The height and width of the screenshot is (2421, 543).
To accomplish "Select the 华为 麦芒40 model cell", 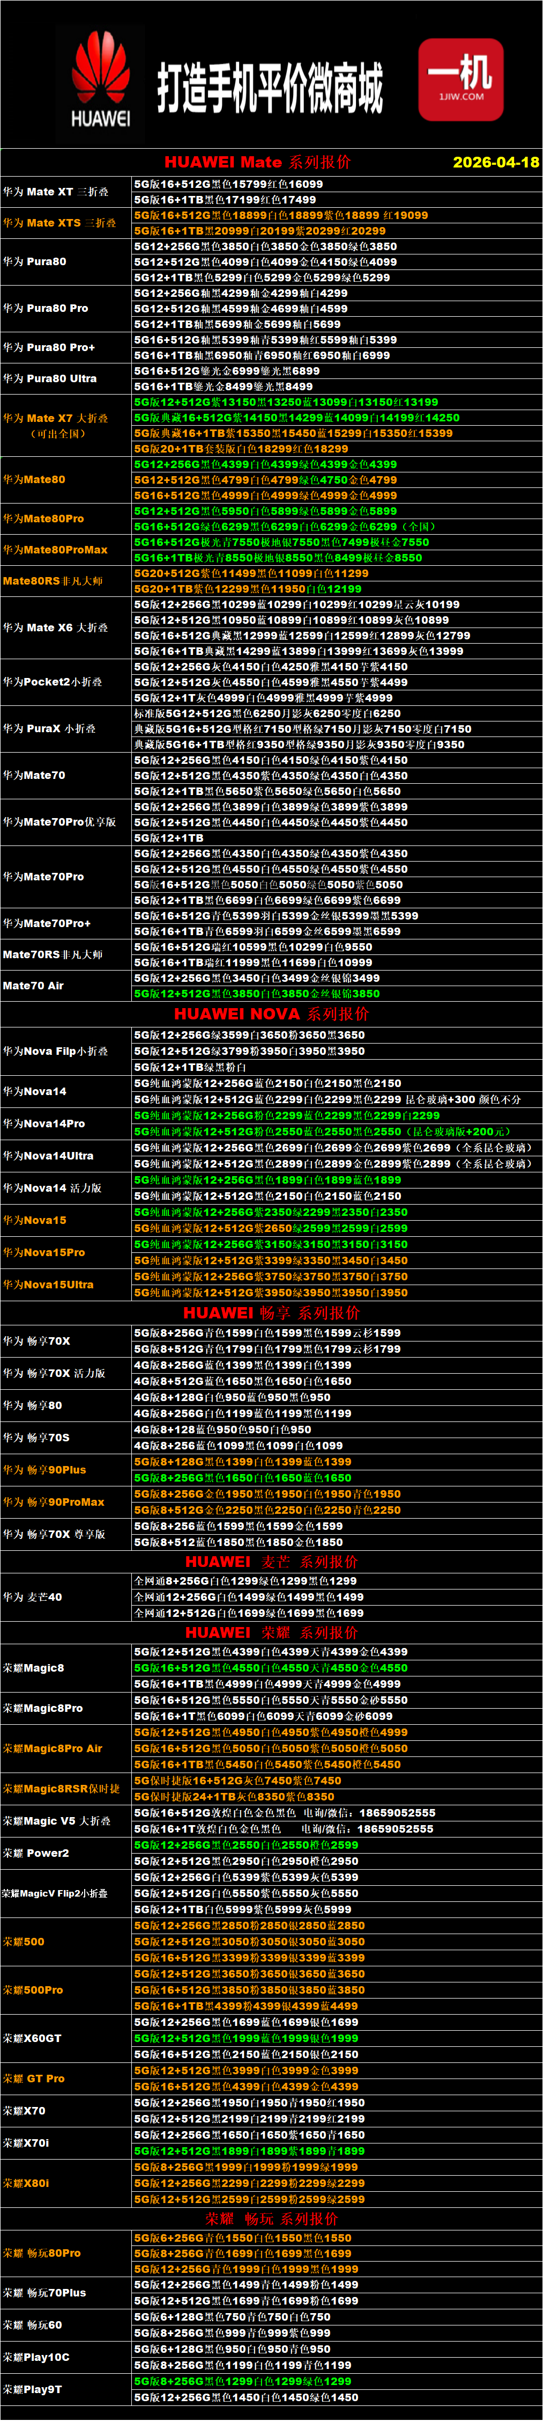I will point(33,1597).
